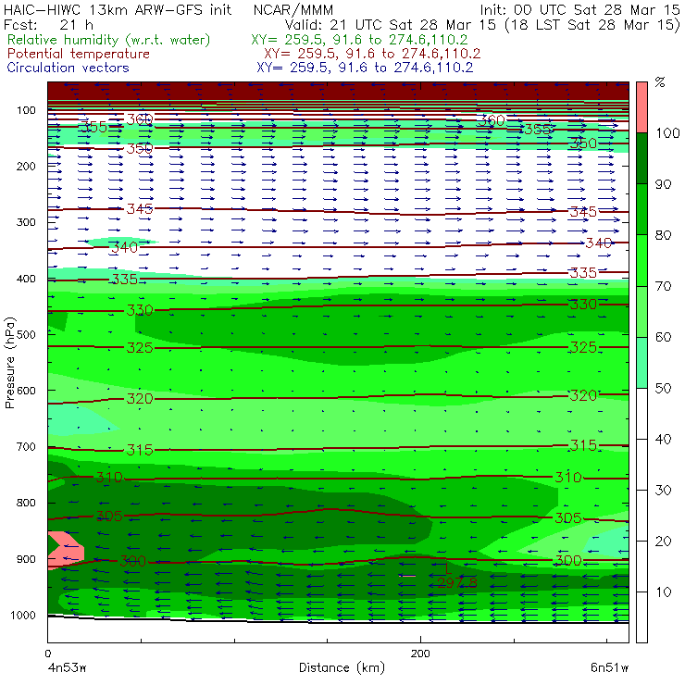Click the colorbar '100' value label

[667, 133]
